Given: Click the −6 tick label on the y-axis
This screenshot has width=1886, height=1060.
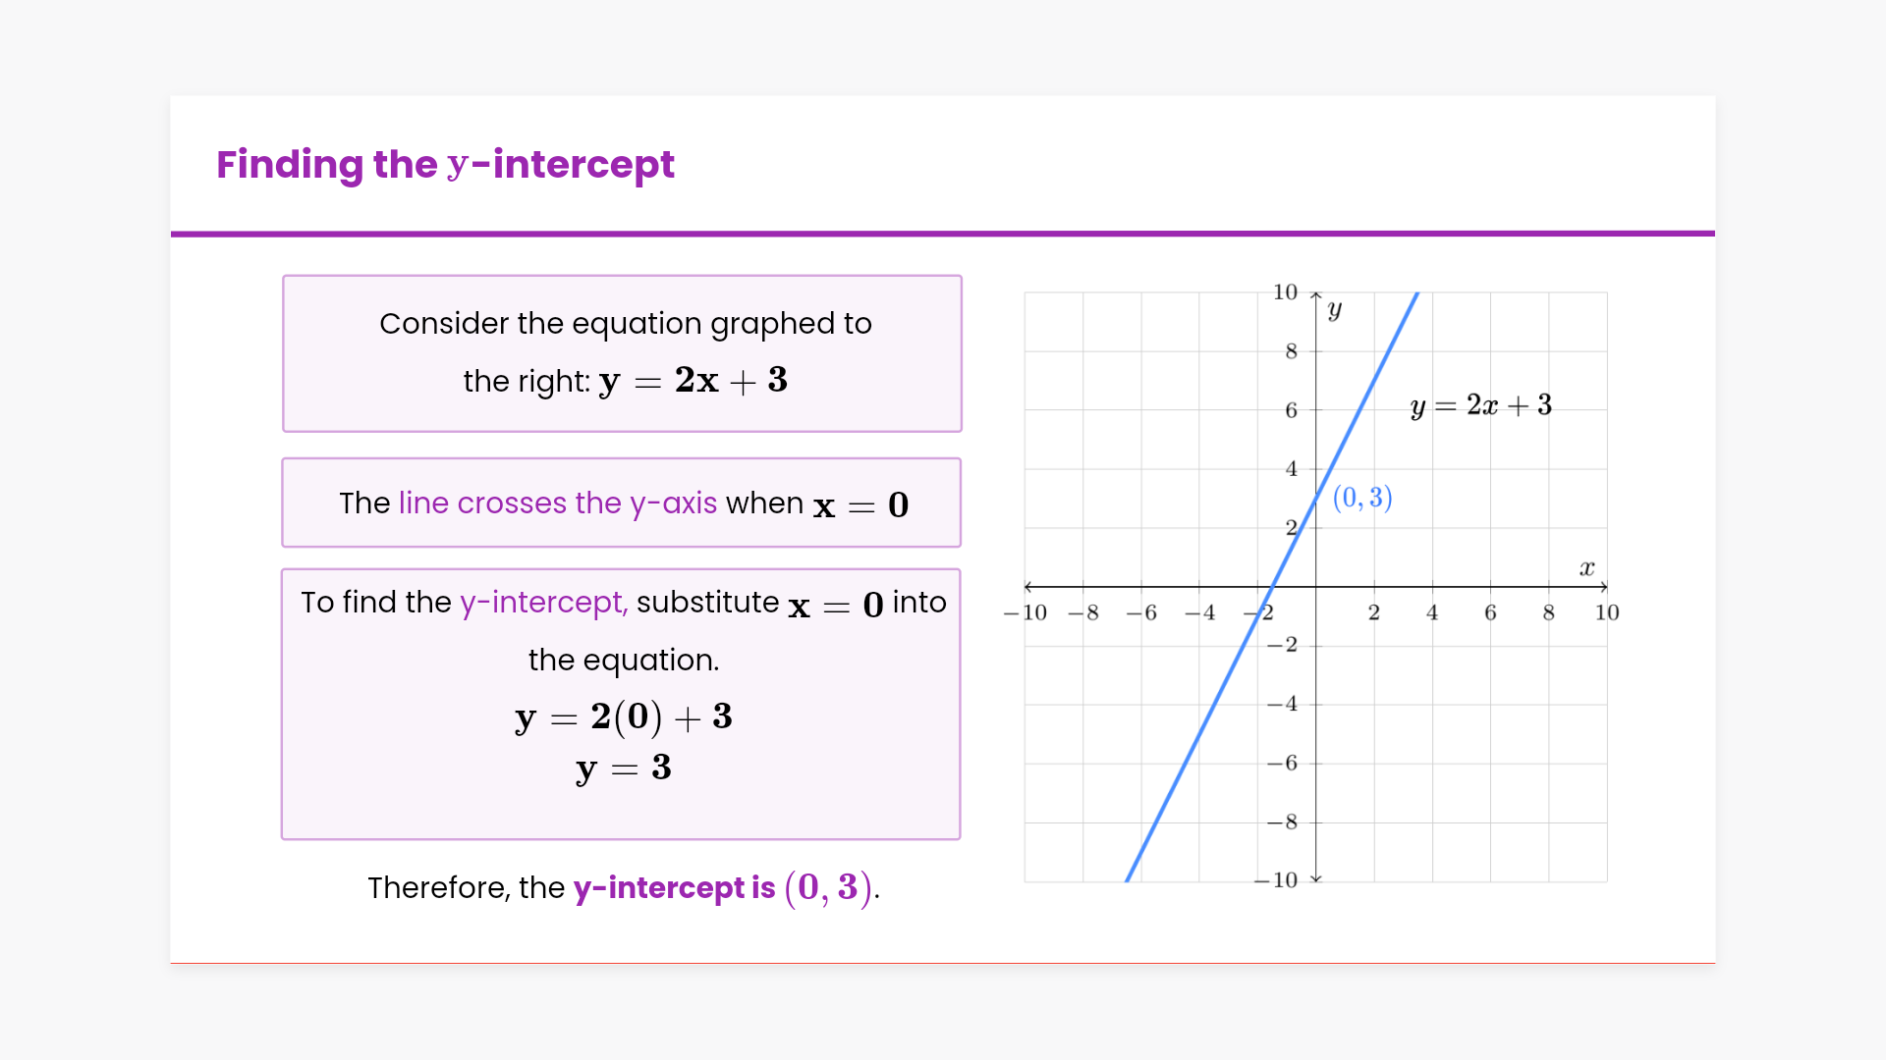Looking at the screenshot, I should 1282,764.
